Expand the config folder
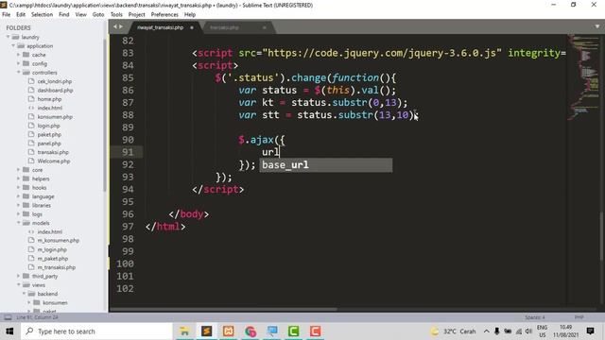 point(18,63)
